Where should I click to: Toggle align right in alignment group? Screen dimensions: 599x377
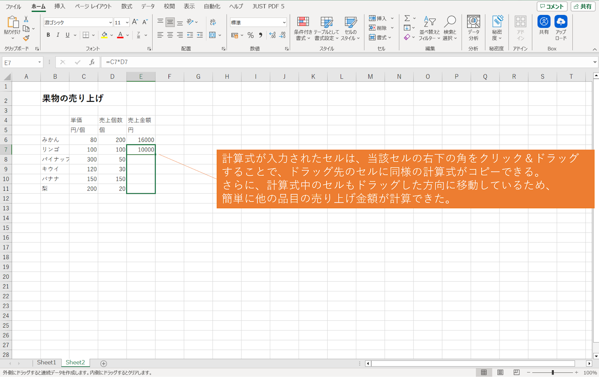coord(180,35)
